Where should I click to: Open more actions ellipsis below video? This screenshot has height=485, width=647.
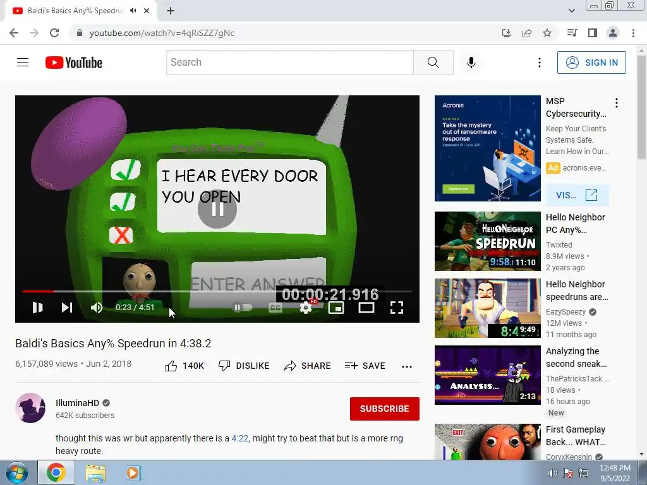(407, 367)
